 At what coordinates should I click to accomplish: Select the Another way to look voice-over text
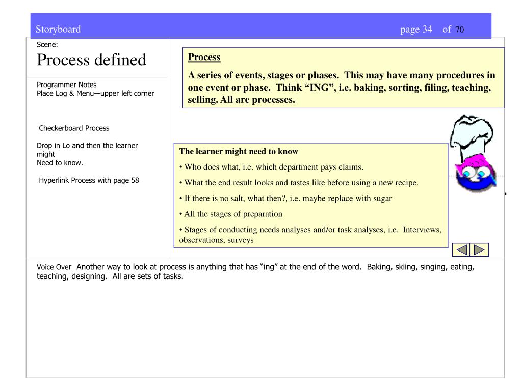pyautogui.click(x=256, y=272)
